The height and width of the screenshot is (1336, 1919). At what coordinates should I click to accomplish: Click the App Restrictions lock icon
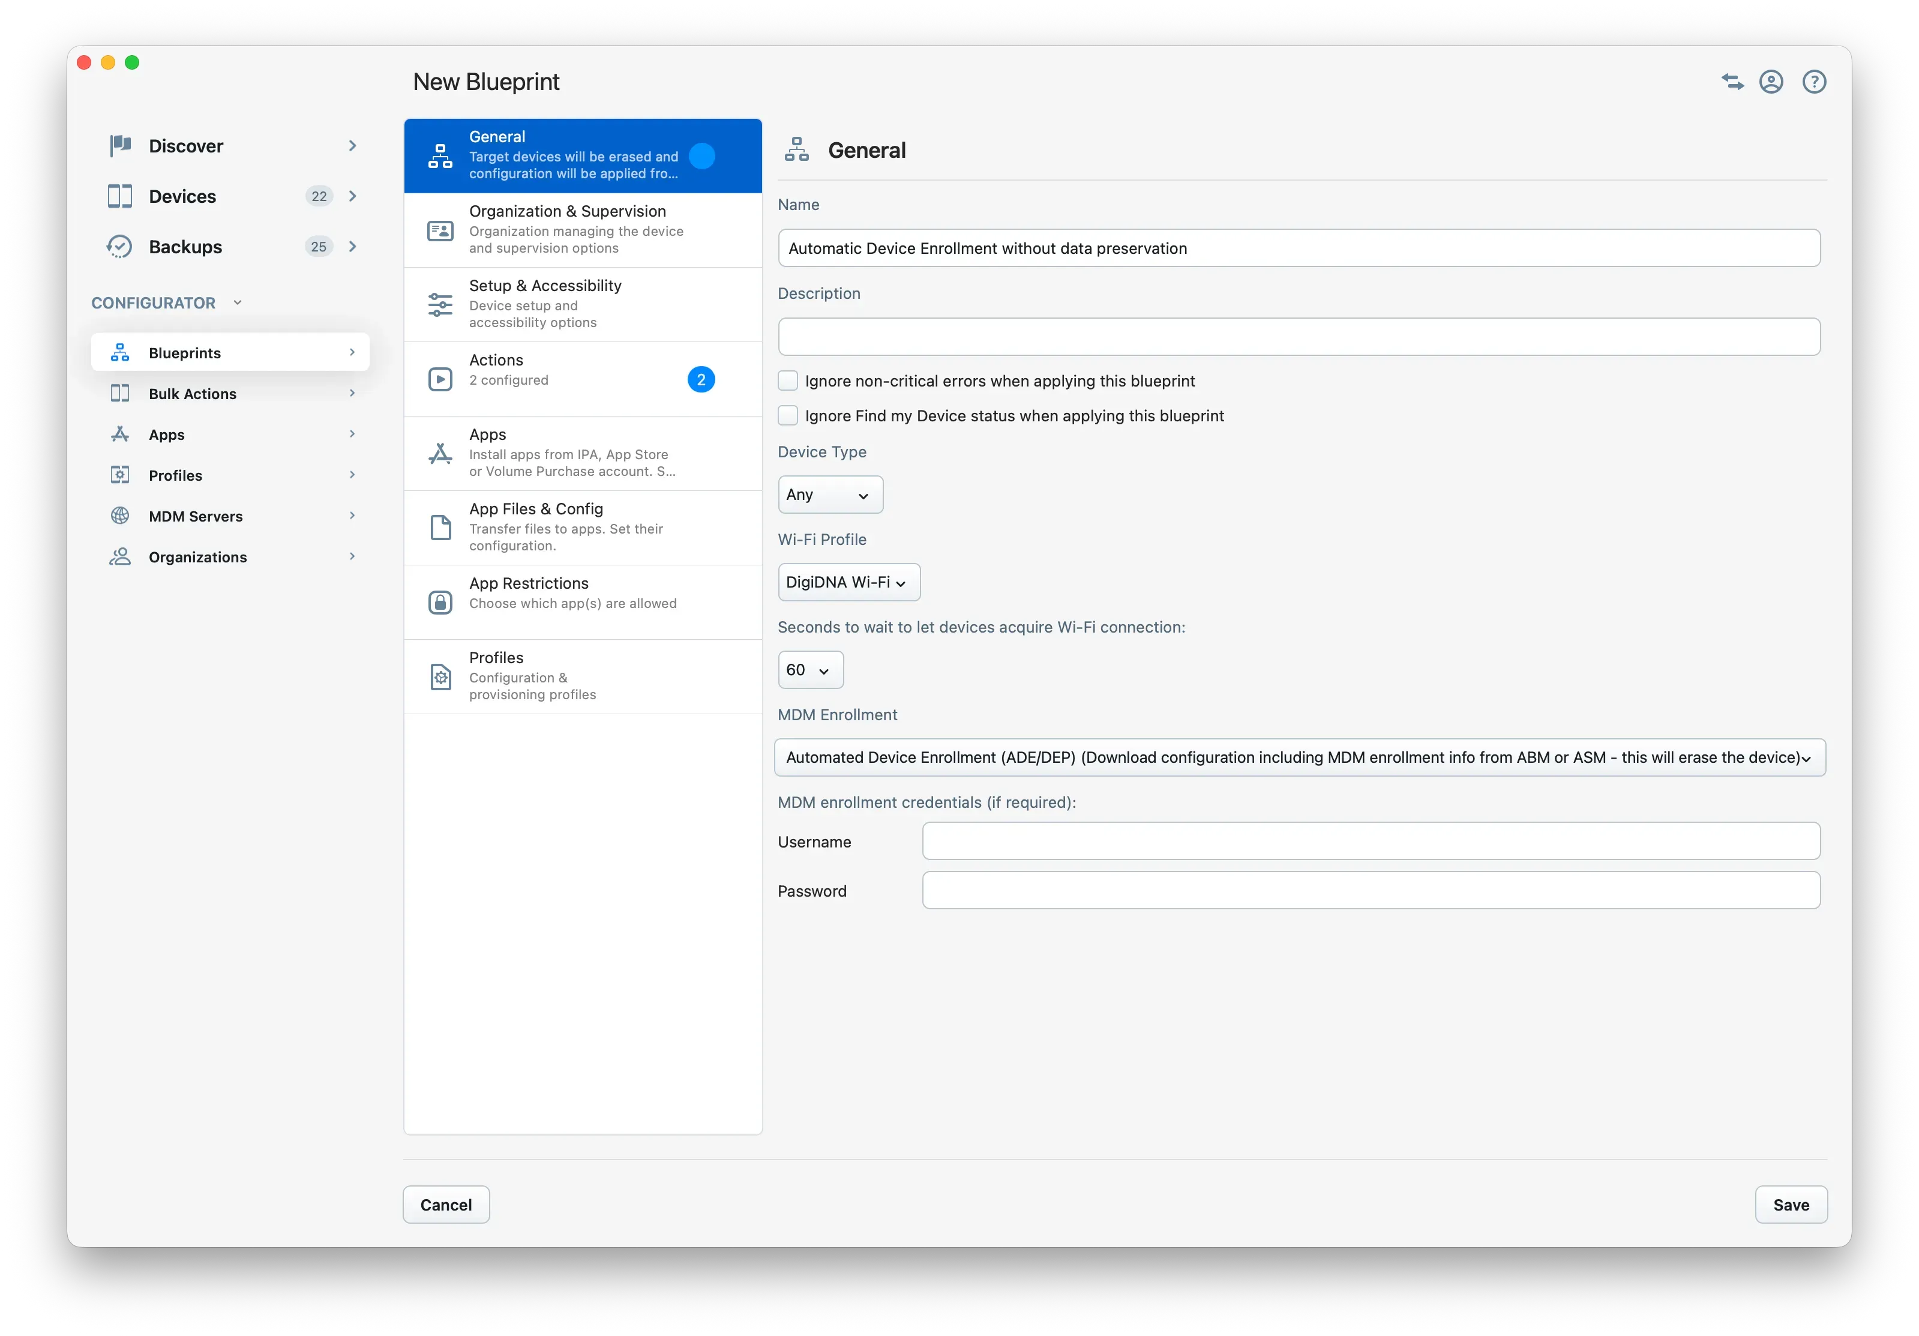(x=440, y=602)
